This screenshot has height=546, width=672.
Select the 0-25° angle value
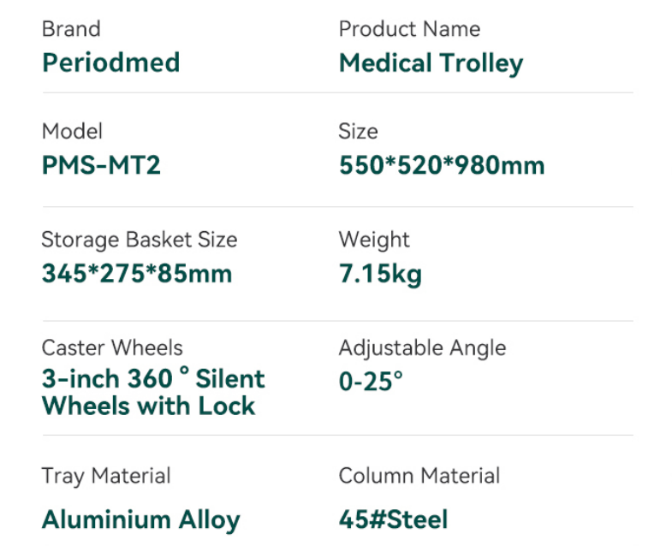coord(371,381)
